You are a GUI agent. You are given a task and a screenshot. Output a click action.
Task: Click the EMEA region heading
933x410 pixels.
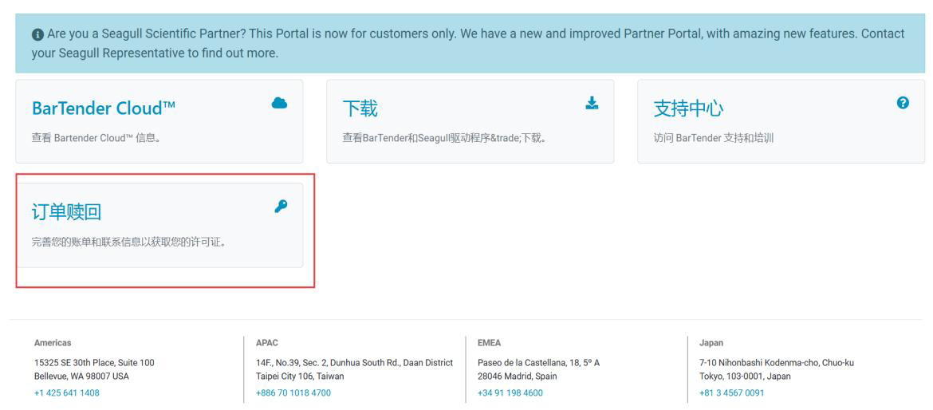coord(489,343)
